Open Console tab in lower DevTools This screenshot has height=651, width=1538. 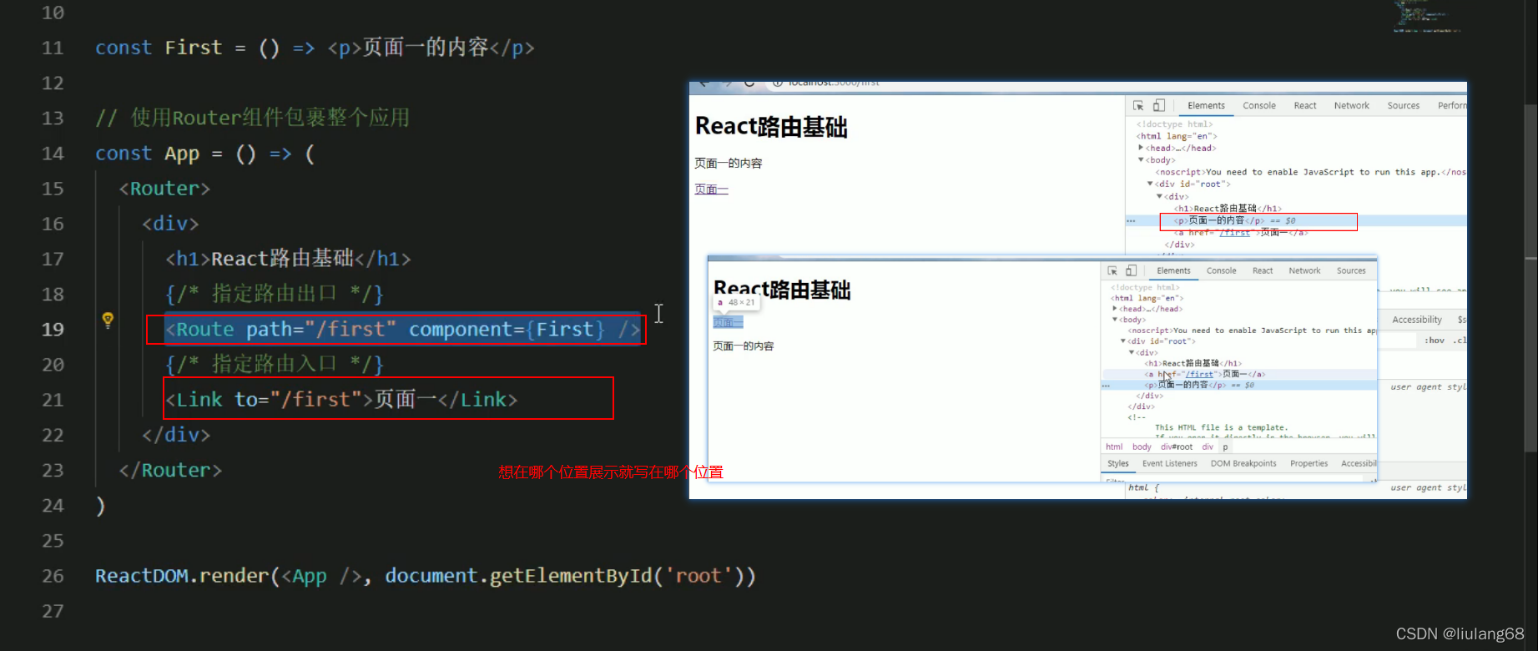click(x=1221, y=270)
